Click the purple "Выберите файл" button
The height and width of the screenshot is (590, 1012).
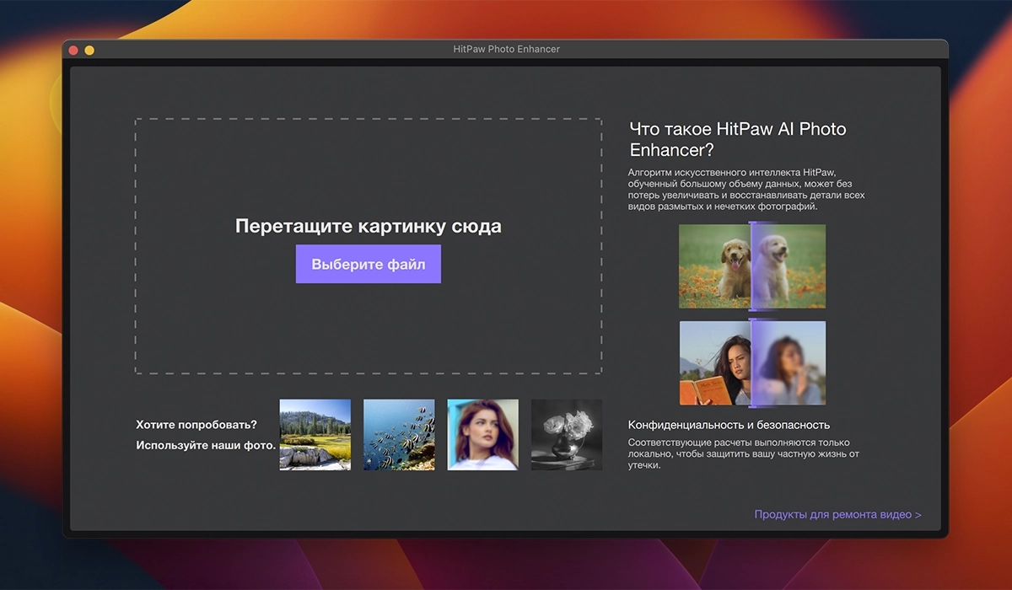click(368, 265)
